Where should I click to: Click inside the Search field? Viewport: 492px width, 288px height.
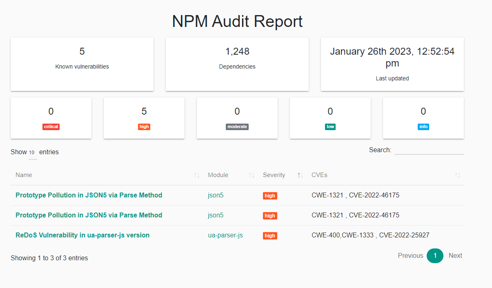tap(429, 151)
